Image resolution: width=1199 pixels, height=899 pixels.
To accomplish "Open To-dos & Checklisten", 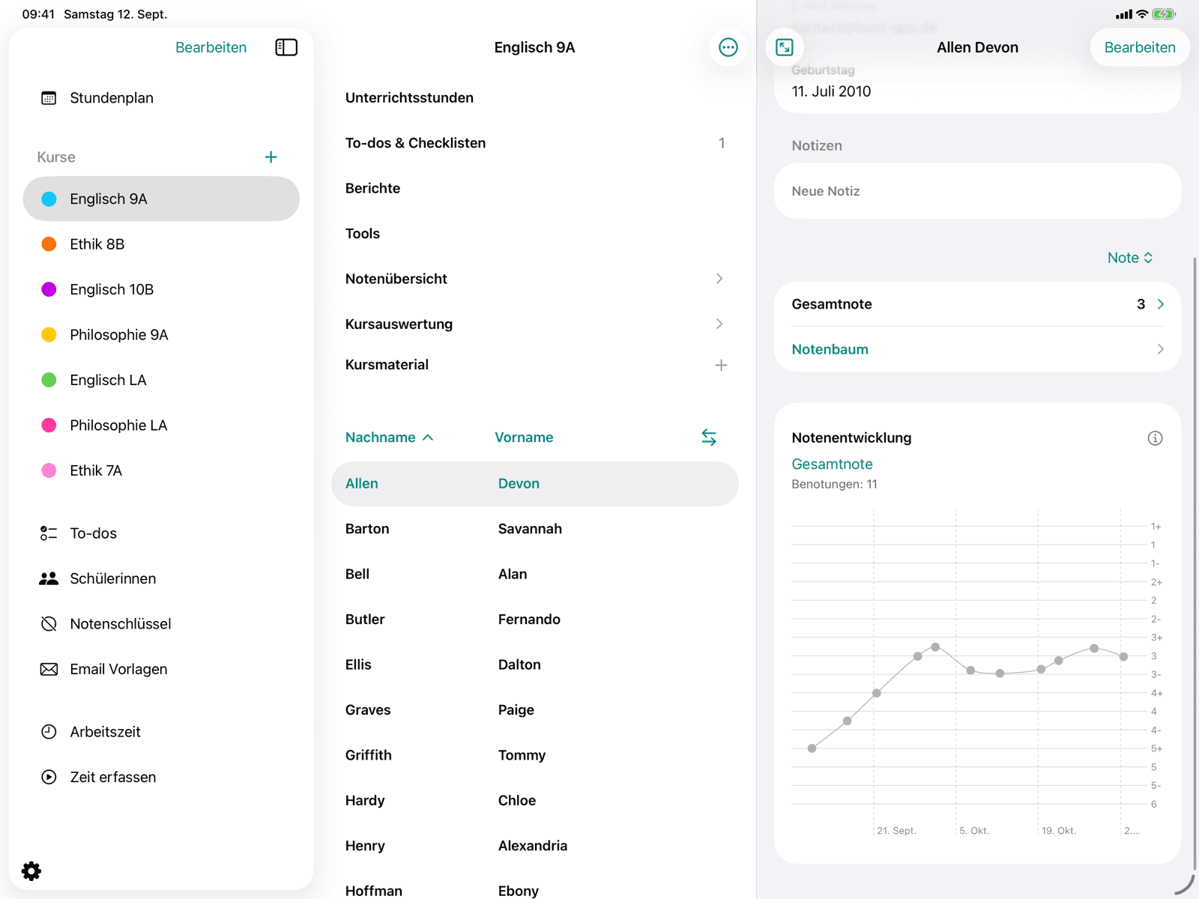I will click(534, 143).
